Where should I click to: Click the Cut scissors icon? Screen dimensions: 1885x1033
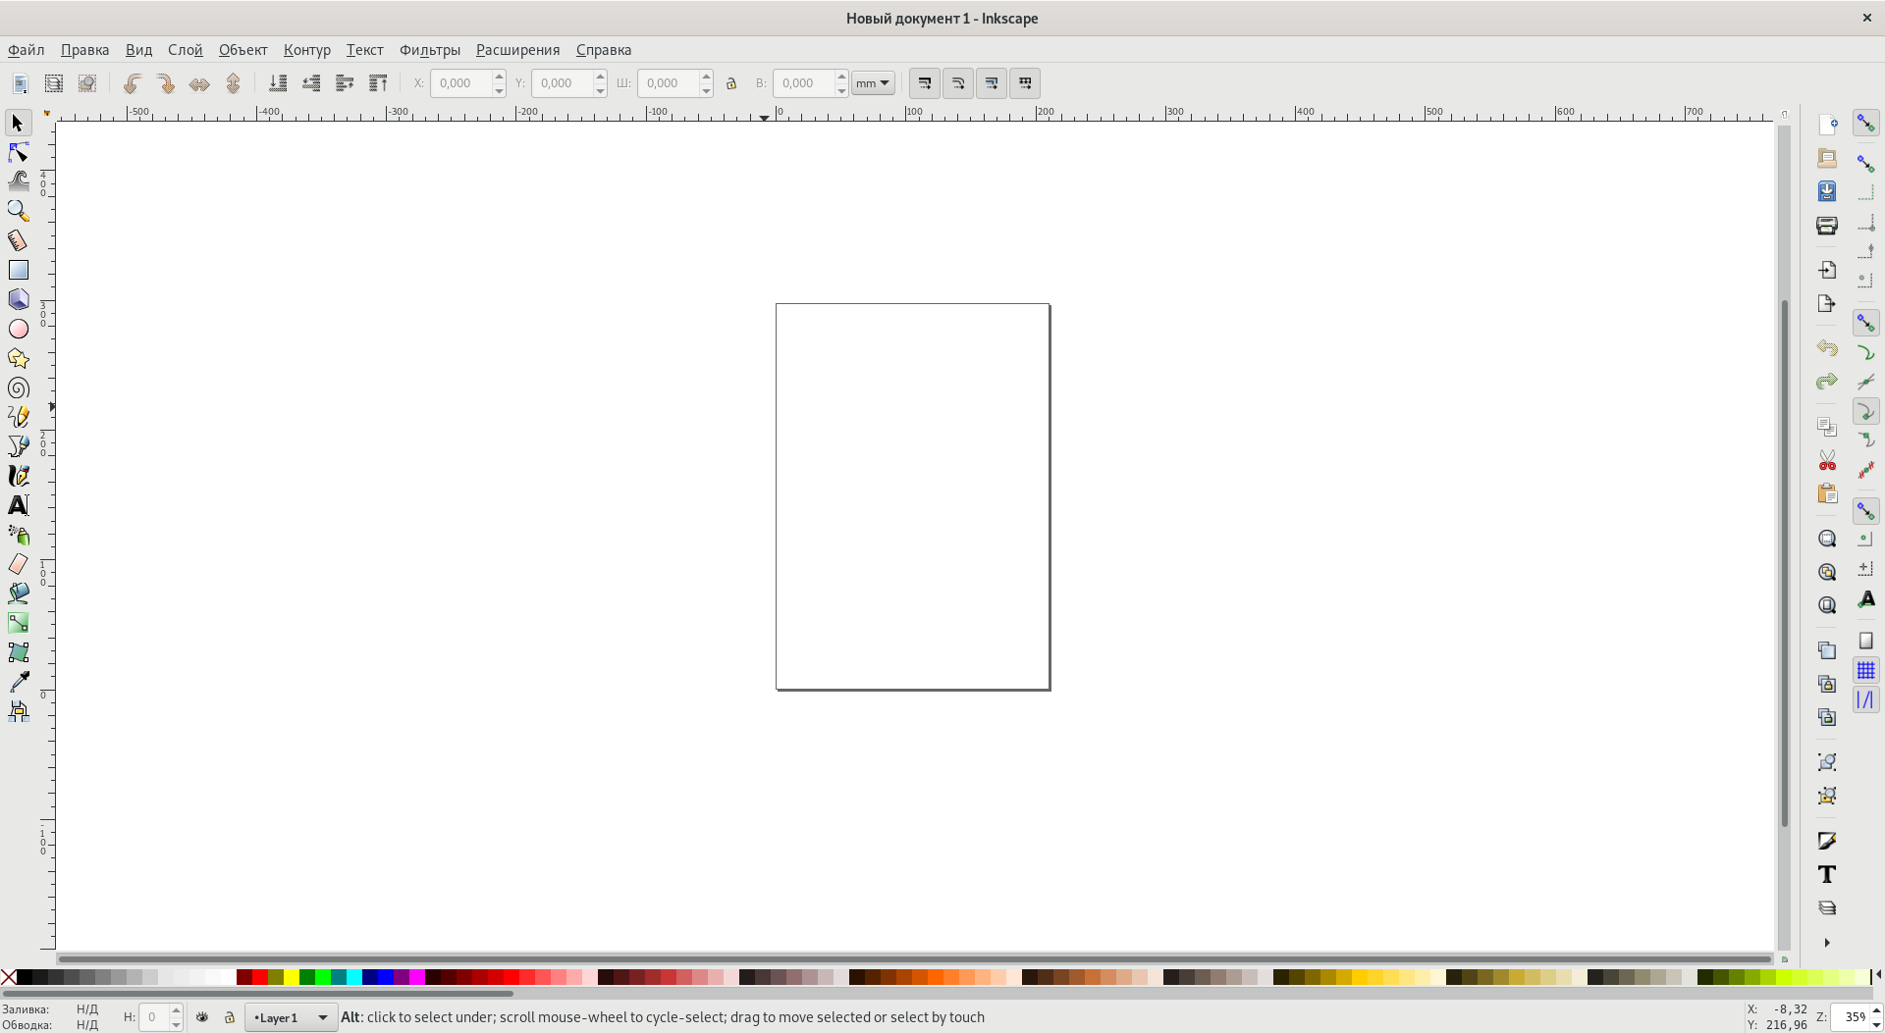1827,460
